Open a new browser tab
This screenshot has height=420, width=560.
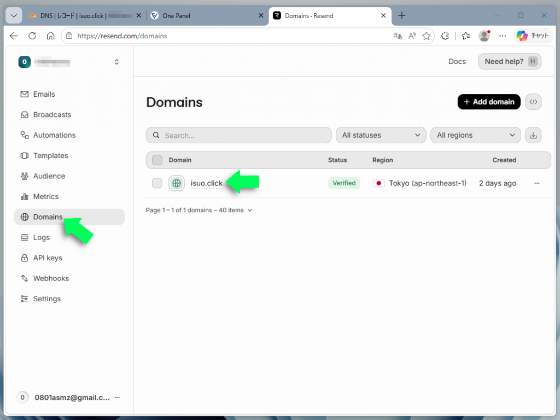pos(402,16)
